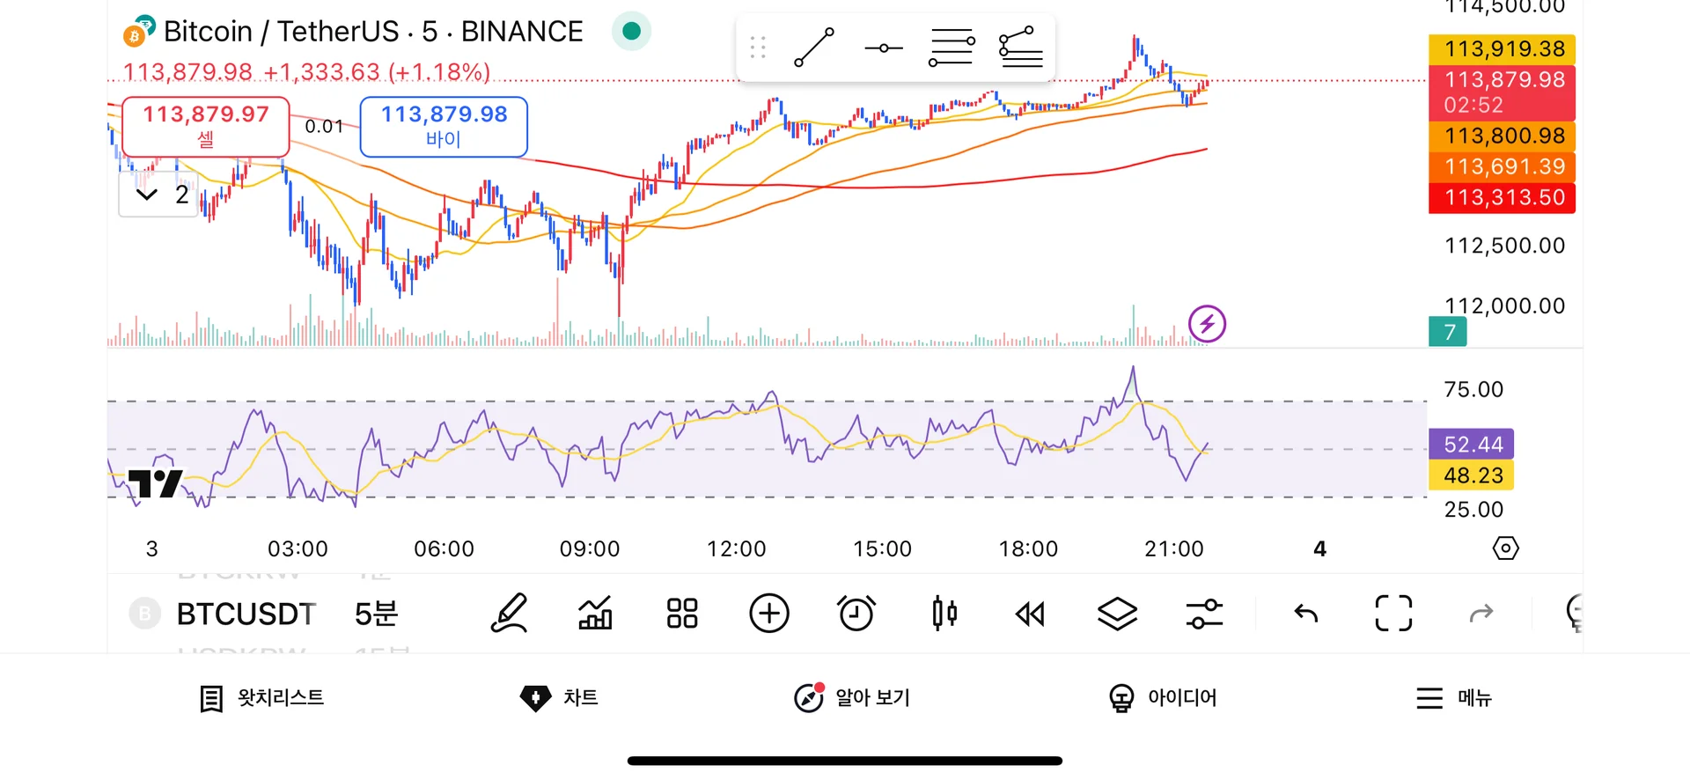The width and height of the screenshot is (1690, 780).
Task: Select the trend line drawing tool
Action: (x=814, y=48)
